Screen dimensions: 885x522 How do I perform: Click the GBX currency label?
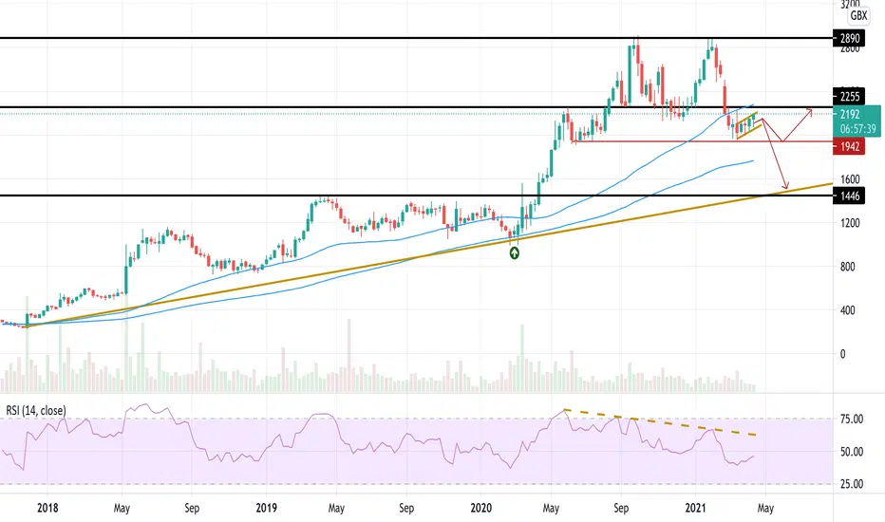point(858,16)
